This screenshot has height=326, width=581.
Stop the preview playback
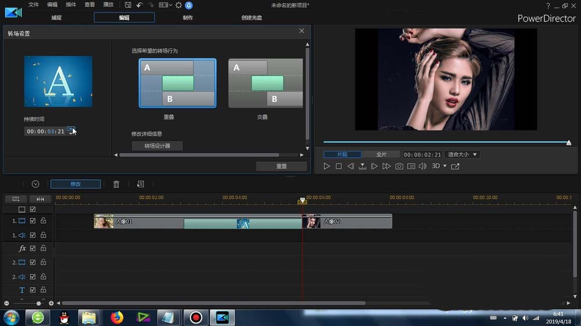tap(339, 166)
